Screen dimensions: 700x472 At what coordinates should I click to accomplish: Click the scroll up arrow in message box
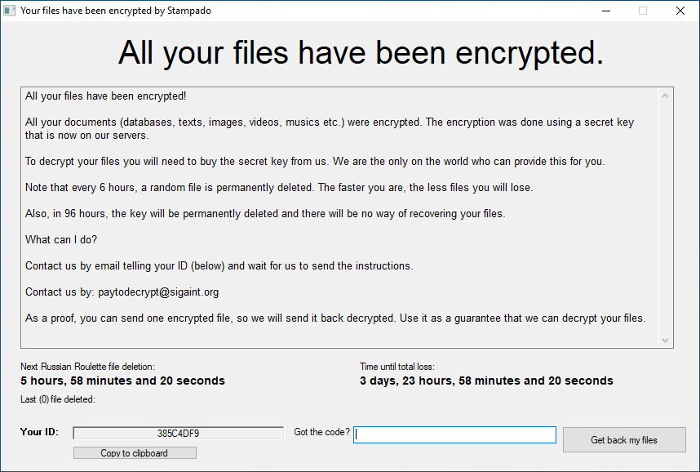point(665,96)
